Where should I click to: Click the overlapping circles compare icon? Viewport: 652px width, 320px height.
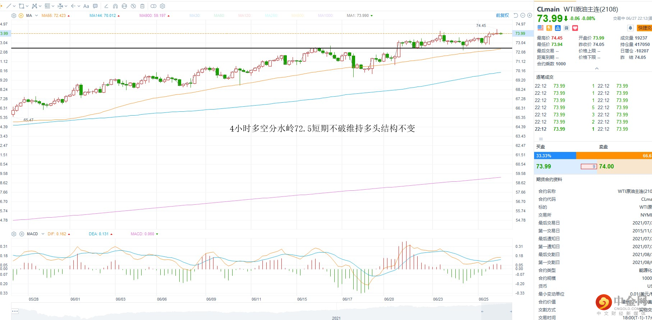point(153,6)
